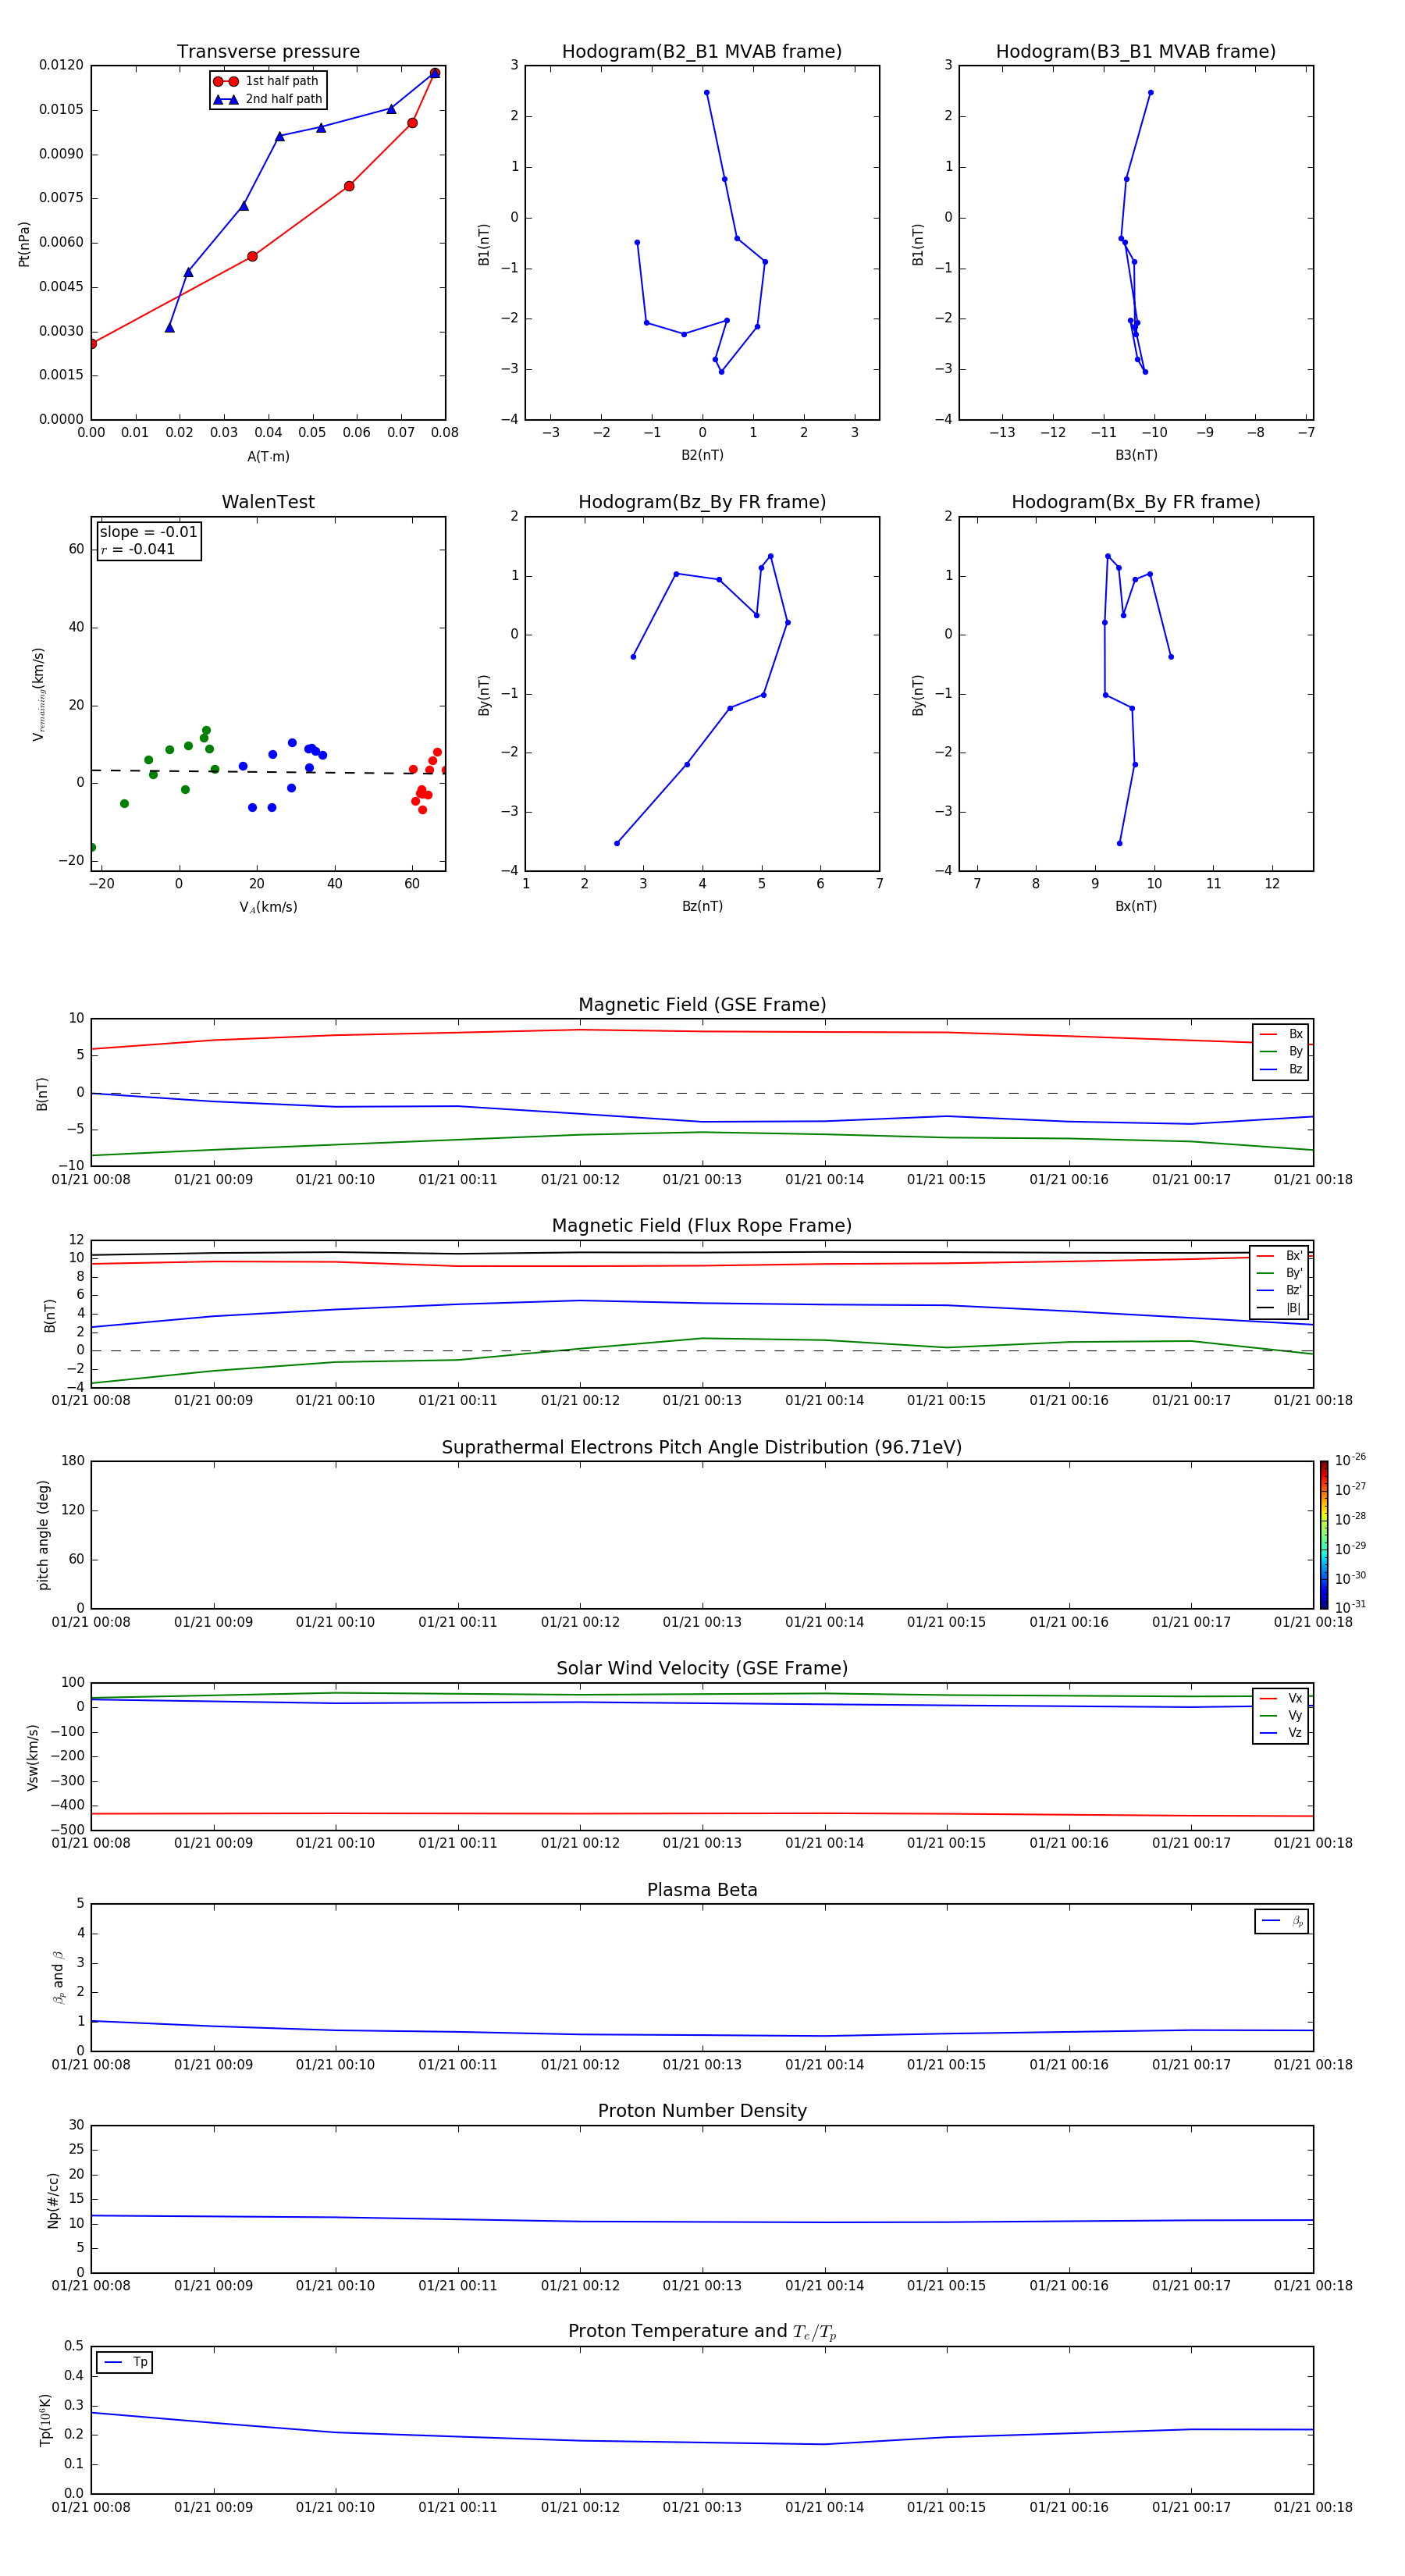Click the 'Pt(nPa)' y-axis label
This screenshot has width=1405, height=2576.
click(x=24, y=244)
